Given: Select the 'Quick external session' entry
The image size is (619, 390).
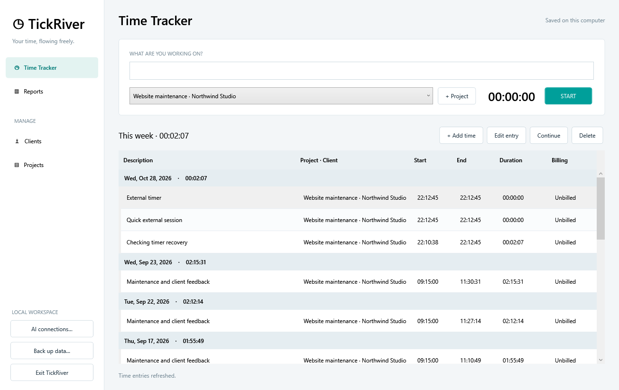Looking at the screenshot, I should pyautogui.click(x=358, y=220).
